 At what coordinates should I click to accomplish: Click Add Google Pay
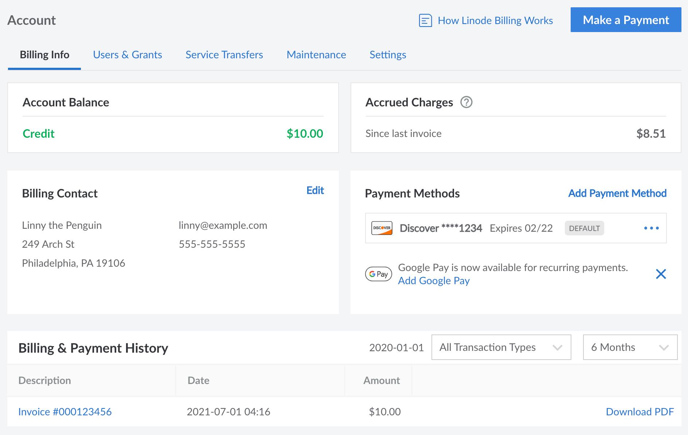434,281
